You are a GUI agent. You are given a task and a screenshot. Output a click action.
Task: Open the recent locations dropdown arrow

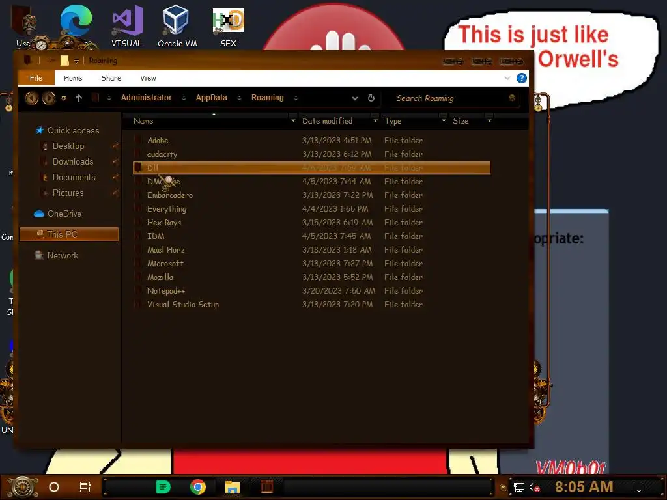point(63,98)
